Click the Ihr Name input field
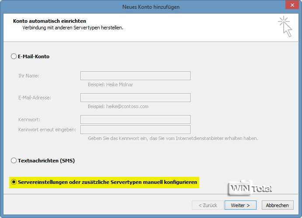This screenshot has height=218, width=302. pos(135,76)
